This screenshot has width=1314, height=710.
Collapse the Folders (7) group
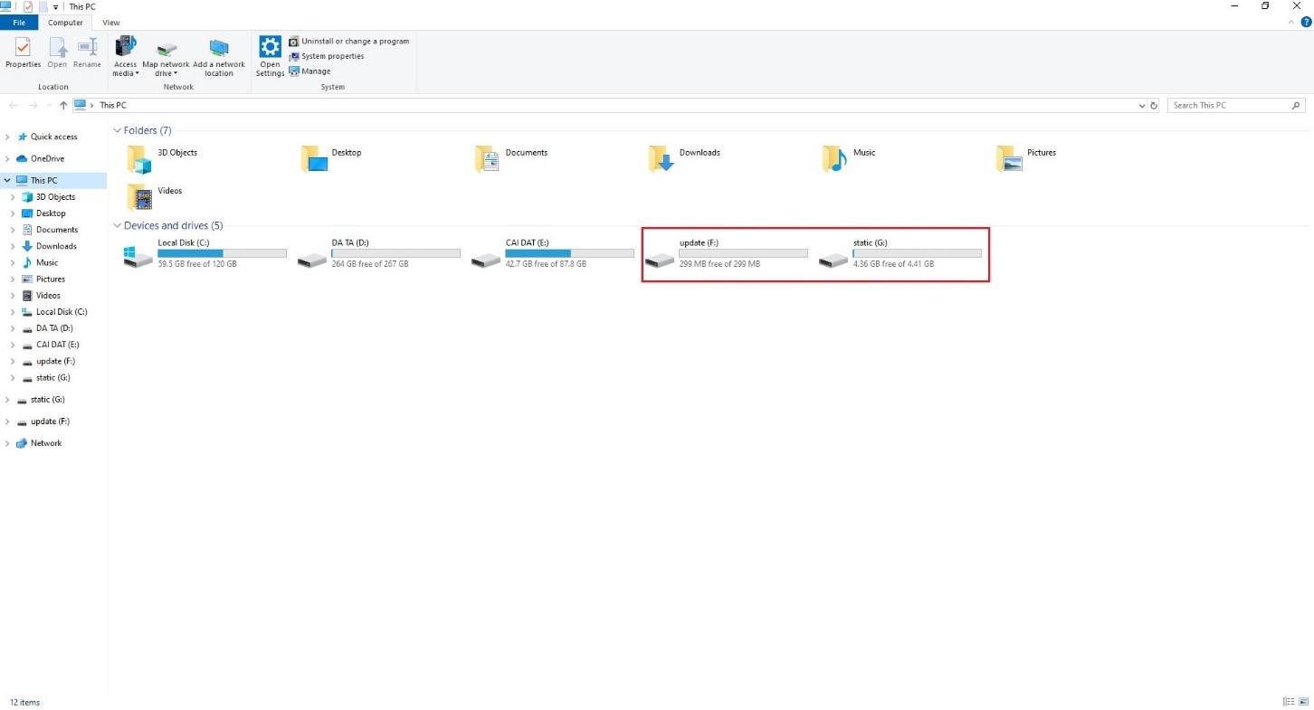pos(117,131)
